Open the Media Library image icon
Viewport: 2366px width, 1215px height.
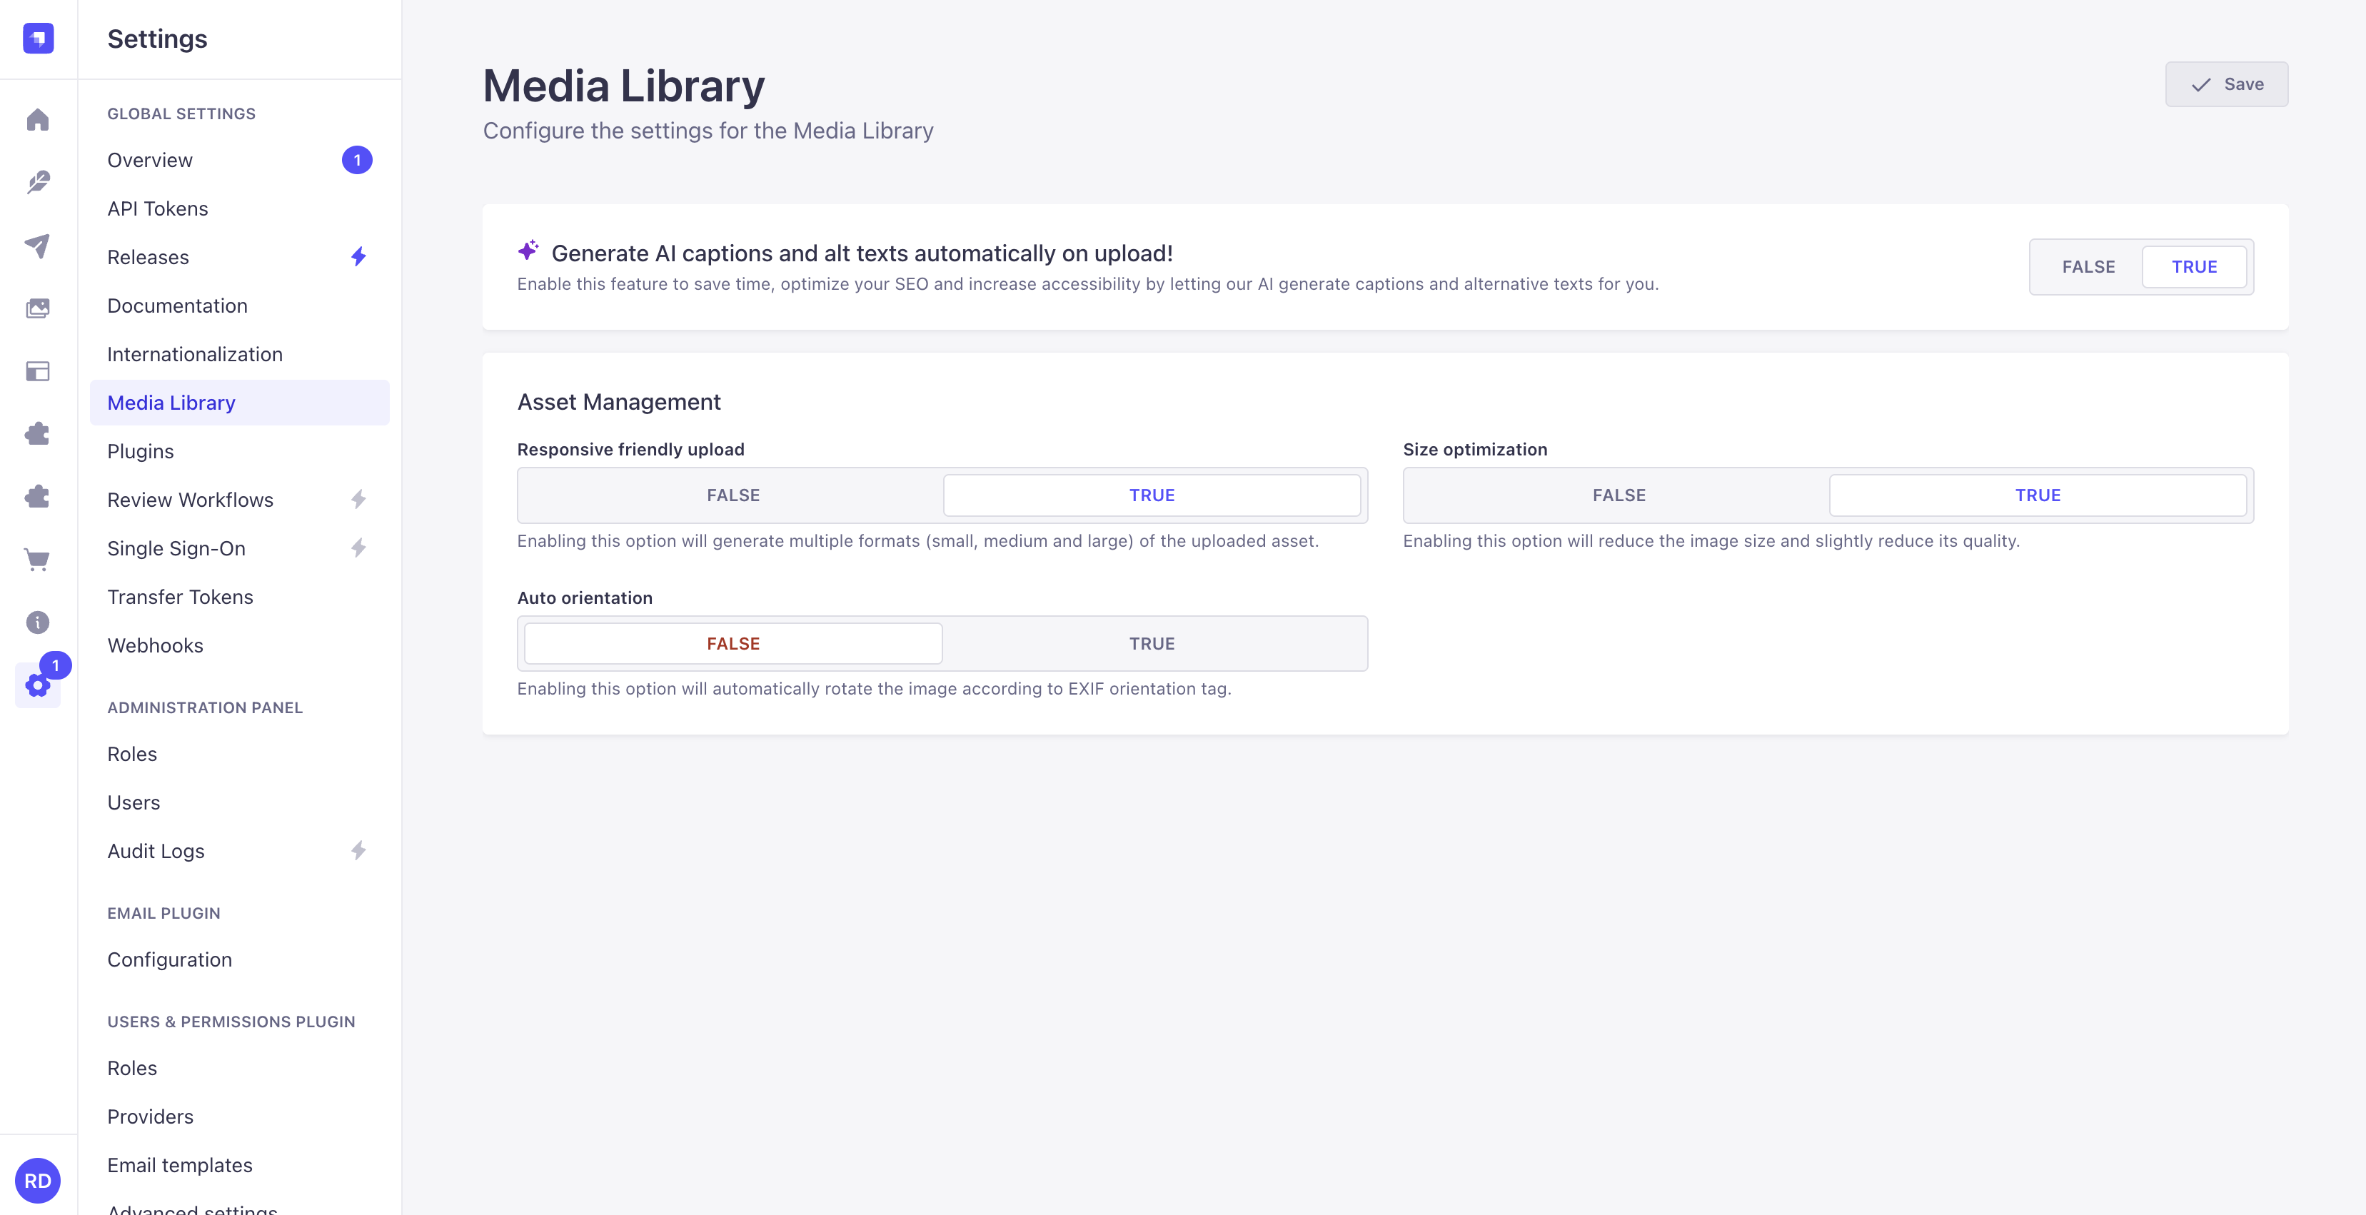(36, 308)
